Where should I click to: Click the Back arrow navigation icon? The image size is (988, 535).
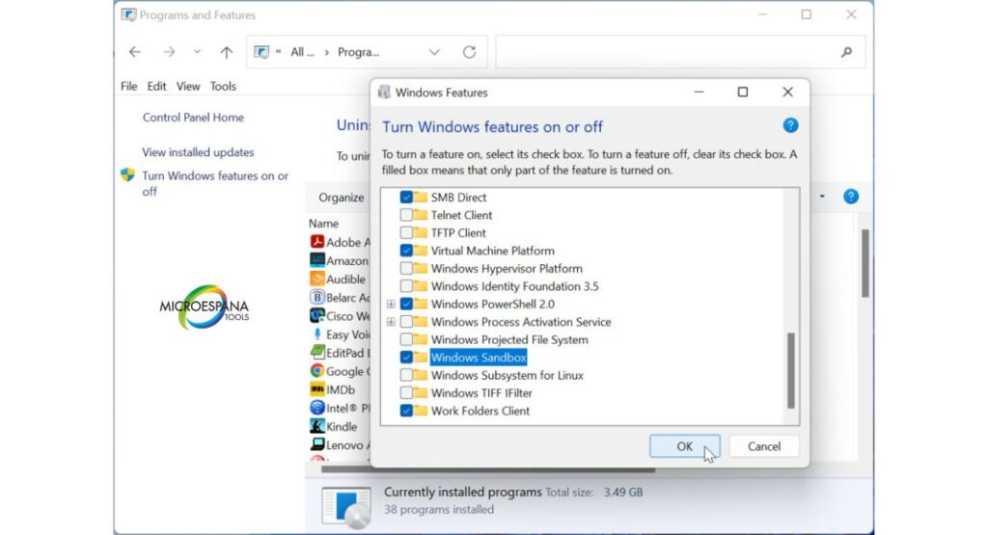(135, 52)
